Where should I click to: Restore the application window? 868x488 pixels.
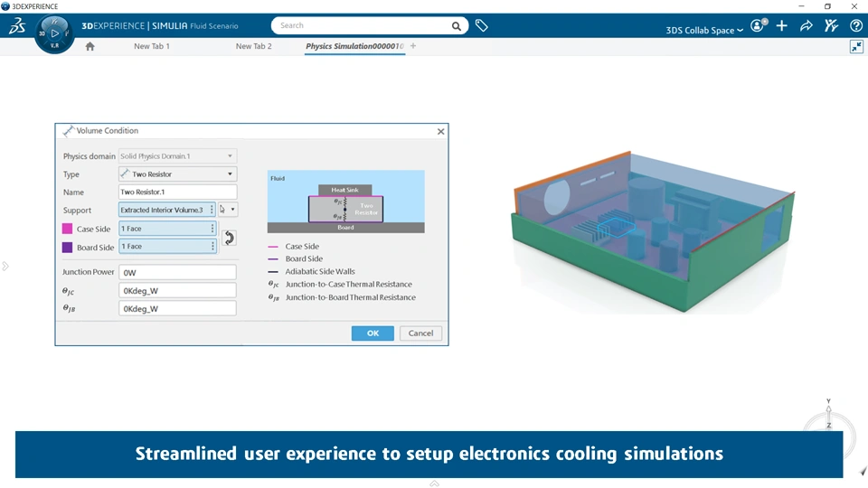tap(827, 6)
